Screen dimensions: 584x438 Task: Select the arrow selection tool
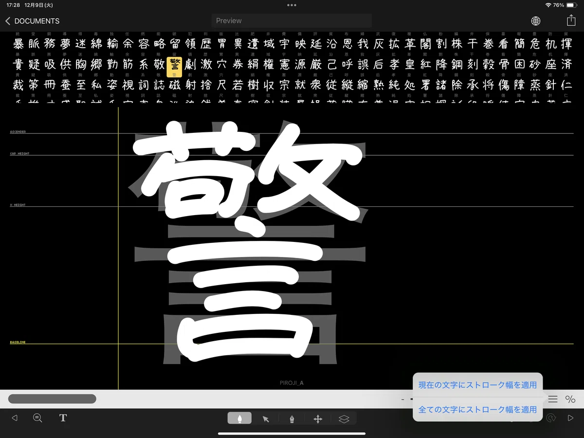click(266, 419)
